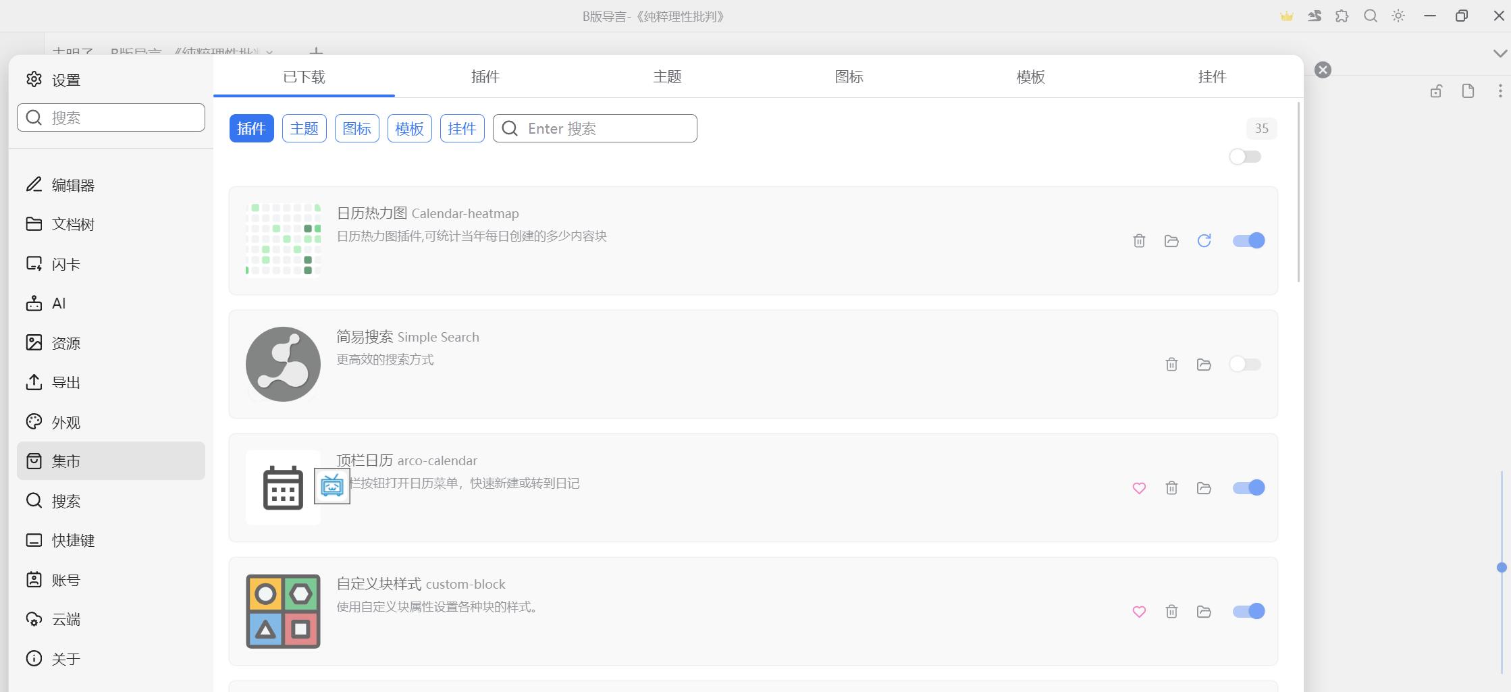Click the plugin list vertical scrollbar
1511x692 pixels.
tap(1298, 192)
